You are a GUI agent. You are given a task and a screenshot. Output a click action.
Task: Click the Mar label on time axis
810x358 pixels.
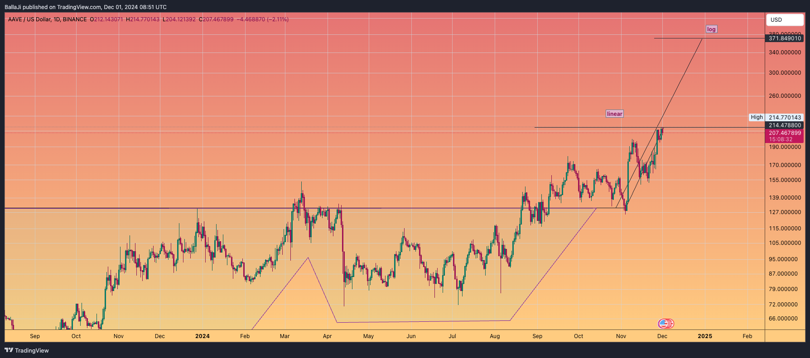tap(285, 336)
